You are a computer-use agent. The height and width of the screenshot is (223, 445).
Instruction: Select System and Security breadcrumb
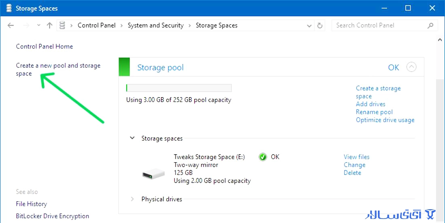pos(155,25)
